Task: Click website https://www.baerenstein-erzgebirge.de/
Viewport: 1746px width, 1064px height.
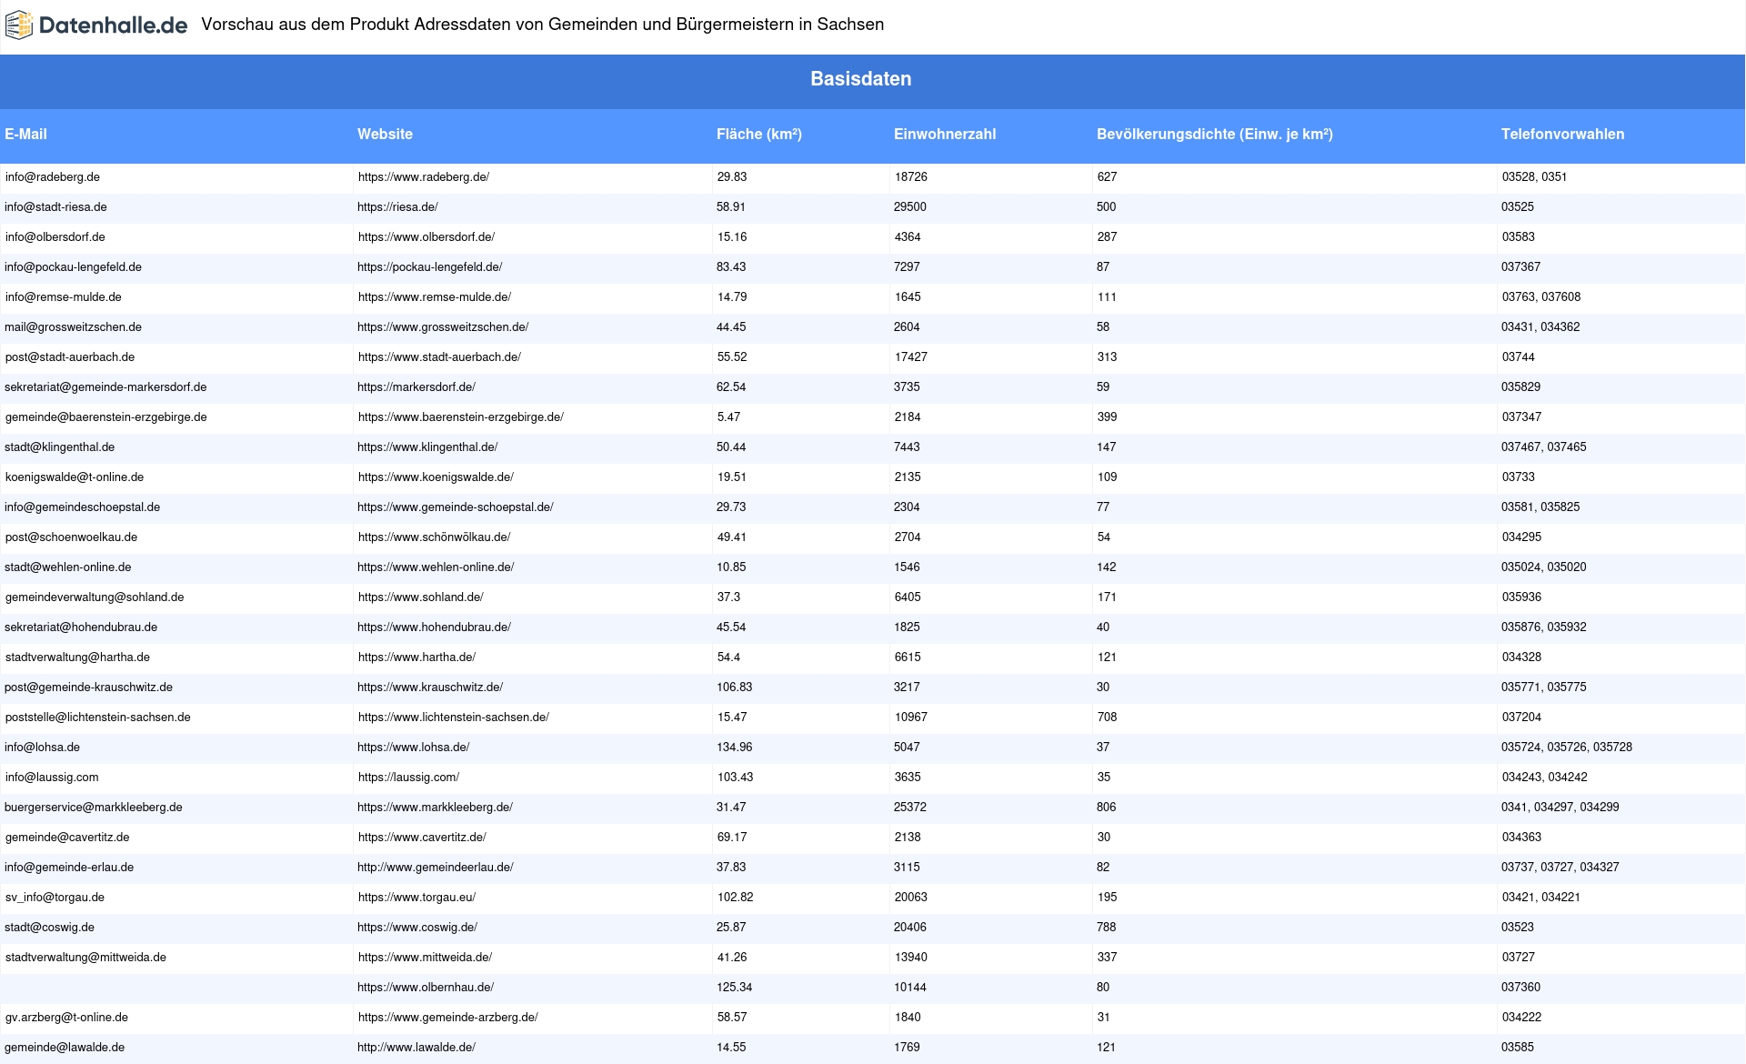Action: pyautogui.click(x=461, y=417)
